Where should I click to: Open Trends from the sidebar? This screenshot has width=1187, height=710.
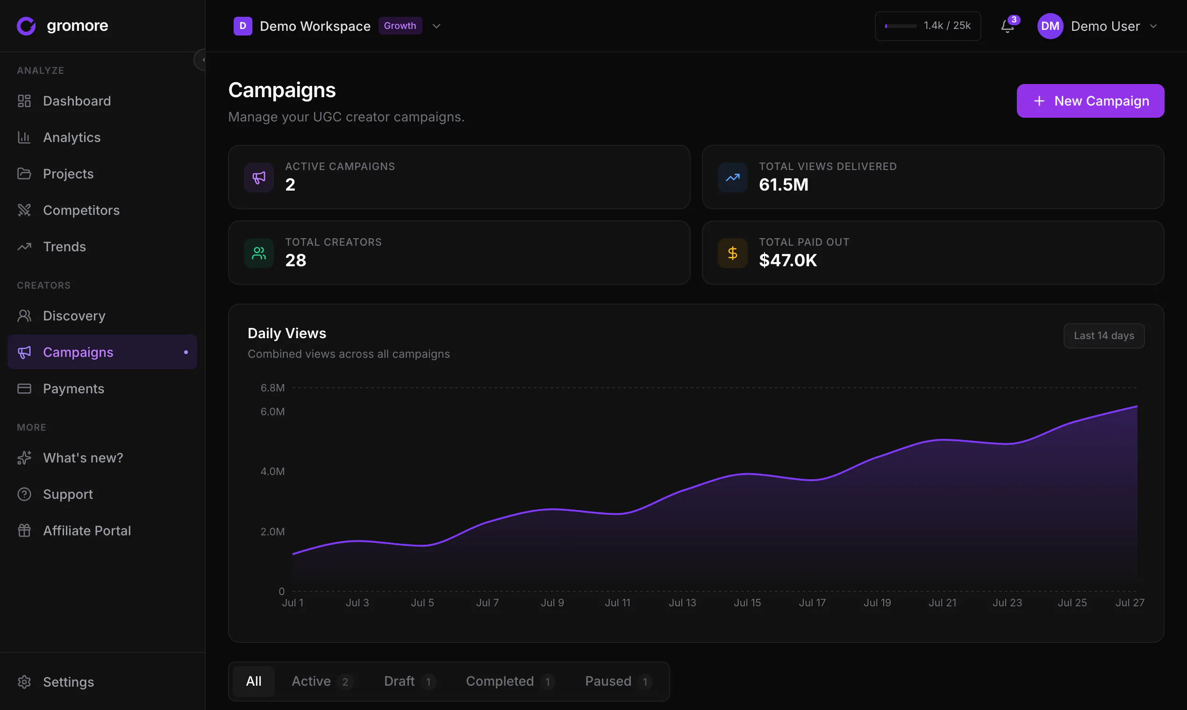pos(102,246)
